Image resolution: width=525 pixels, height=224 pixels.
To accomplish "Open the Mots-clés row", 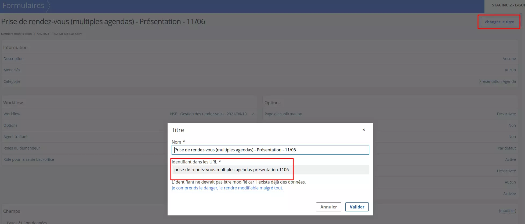I will click(259, 70).
